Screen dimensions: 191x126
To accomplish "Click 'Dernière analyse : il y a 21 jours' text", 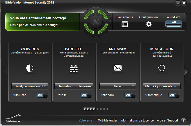I will [x=30, y=53].
